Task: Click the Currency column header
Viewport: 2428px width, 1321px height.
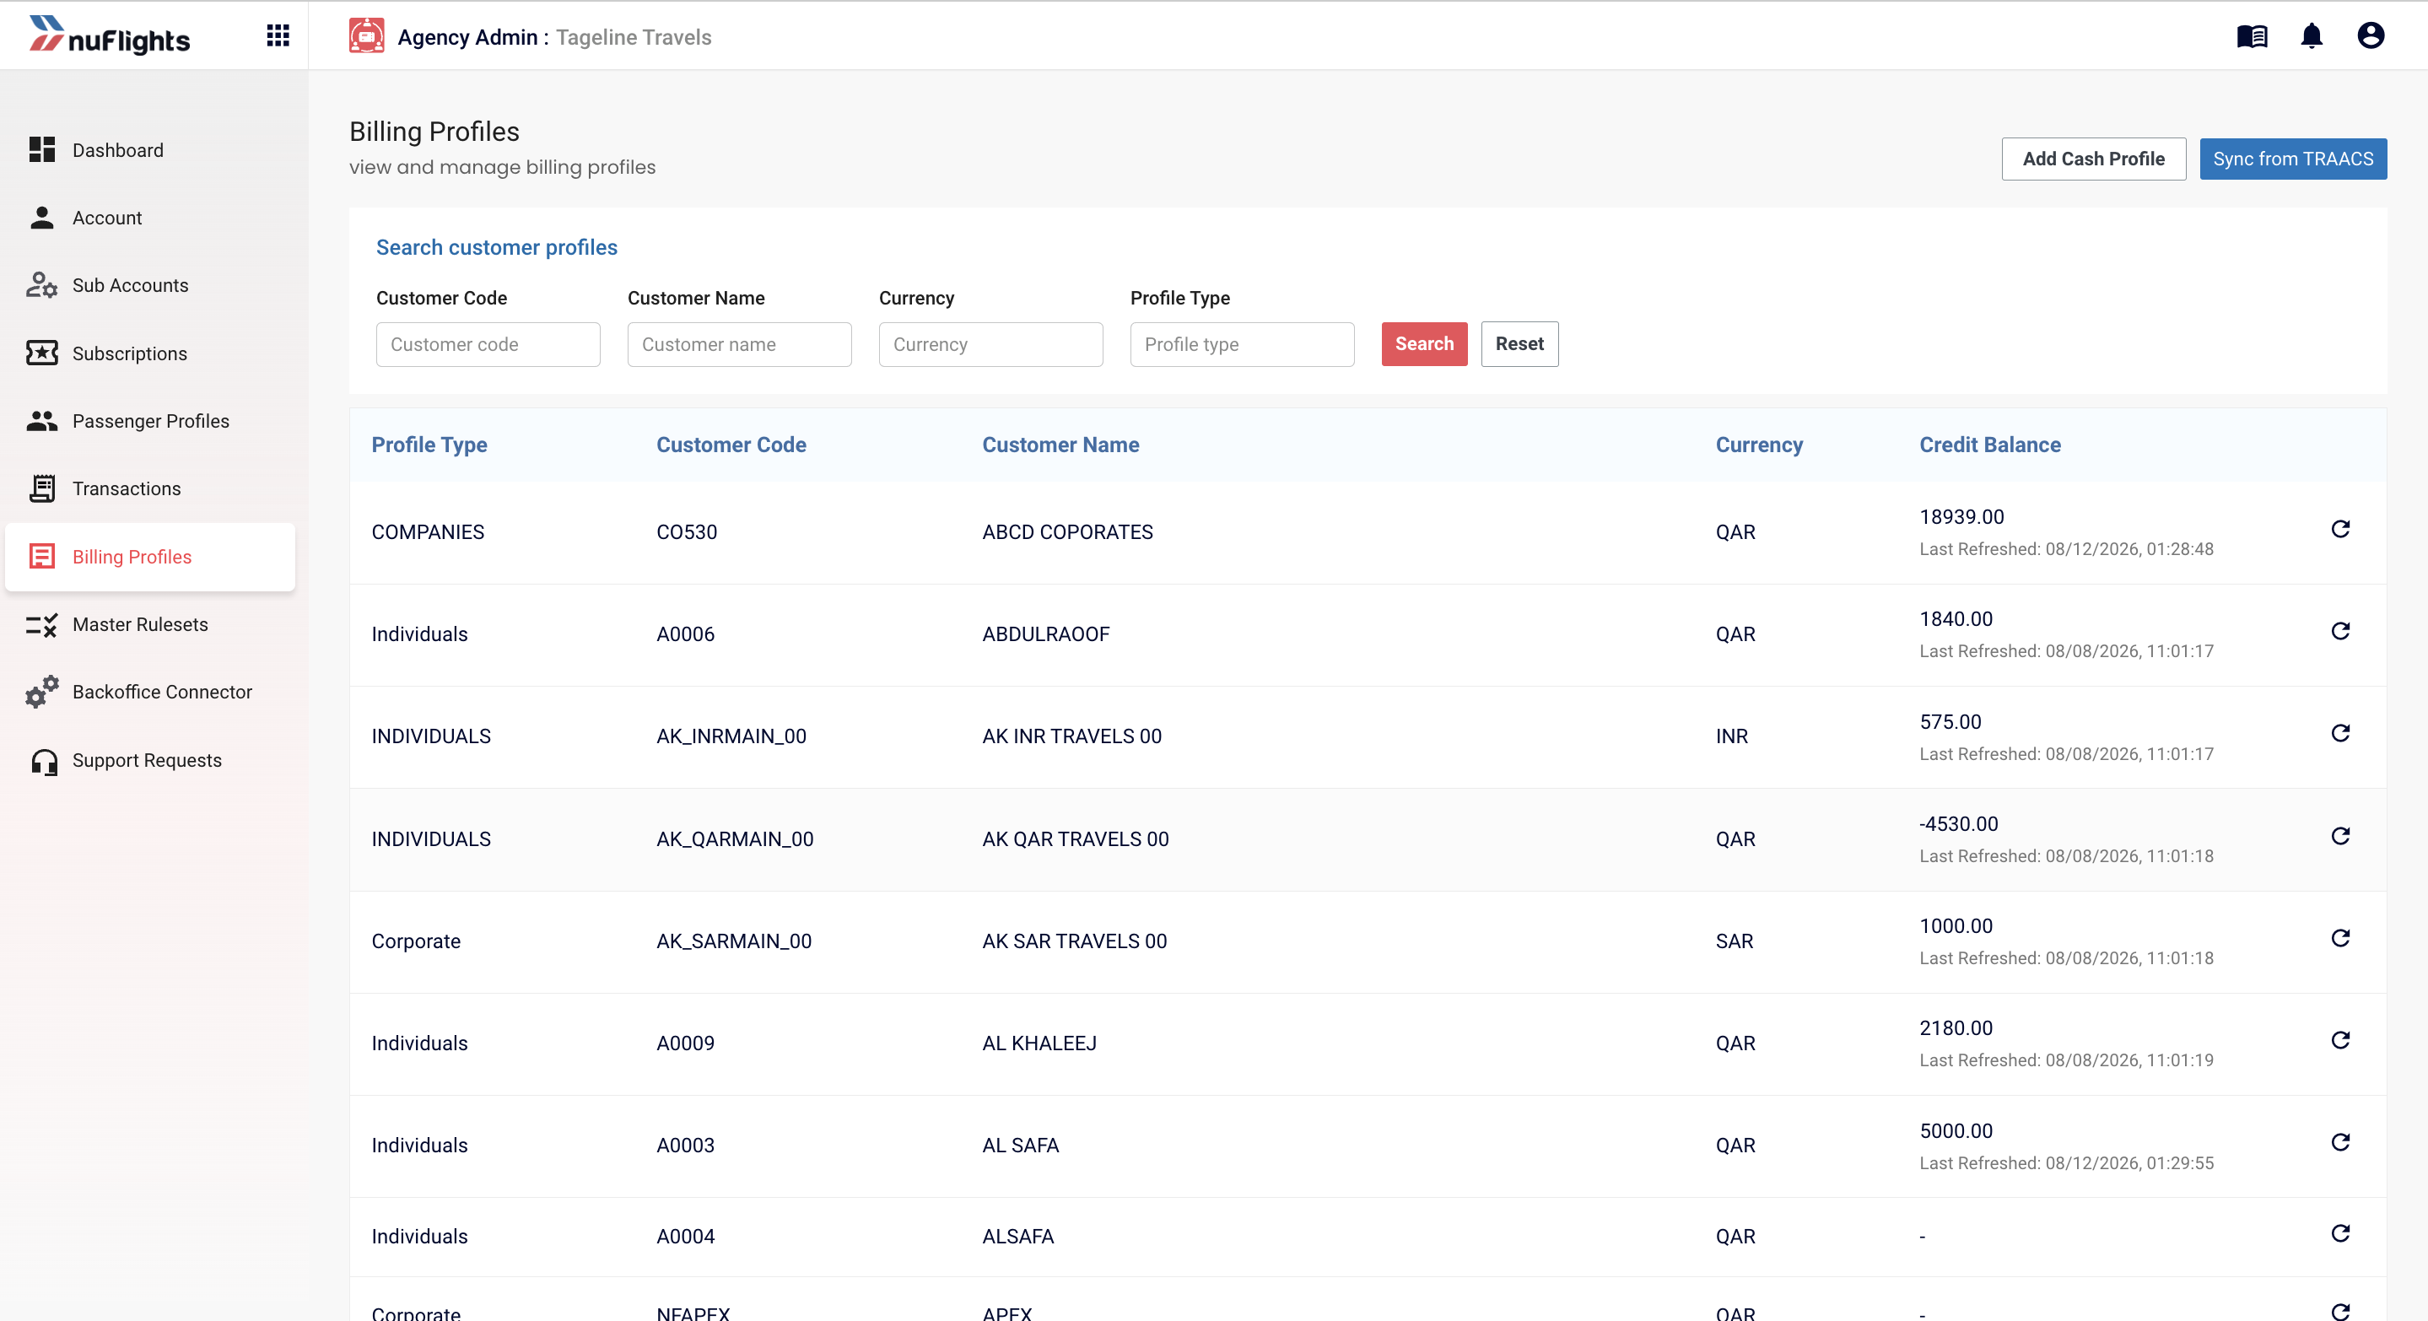Action: 1759,445
